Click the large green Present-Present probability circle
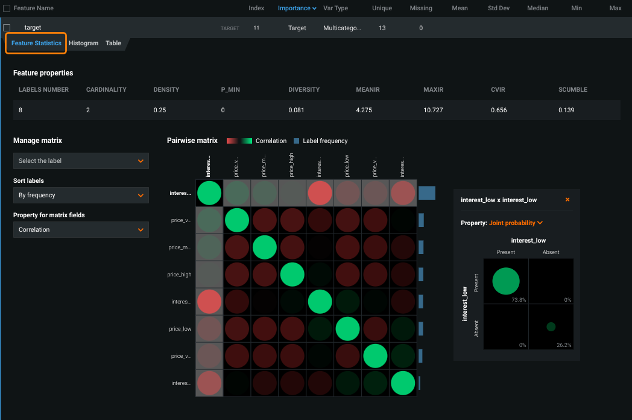The image size is (632, 420). coord(505,281)
